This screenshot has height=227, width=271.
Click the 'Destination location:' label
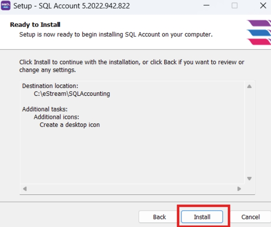tap(50, 86)
